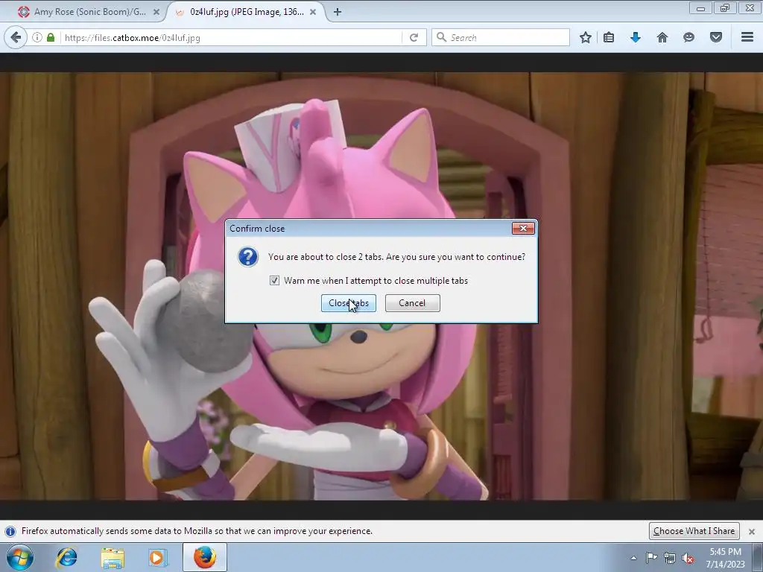763x572 pixels.
Task: Show hidden system tray icons arrow
Action: (x=633, y=558)
